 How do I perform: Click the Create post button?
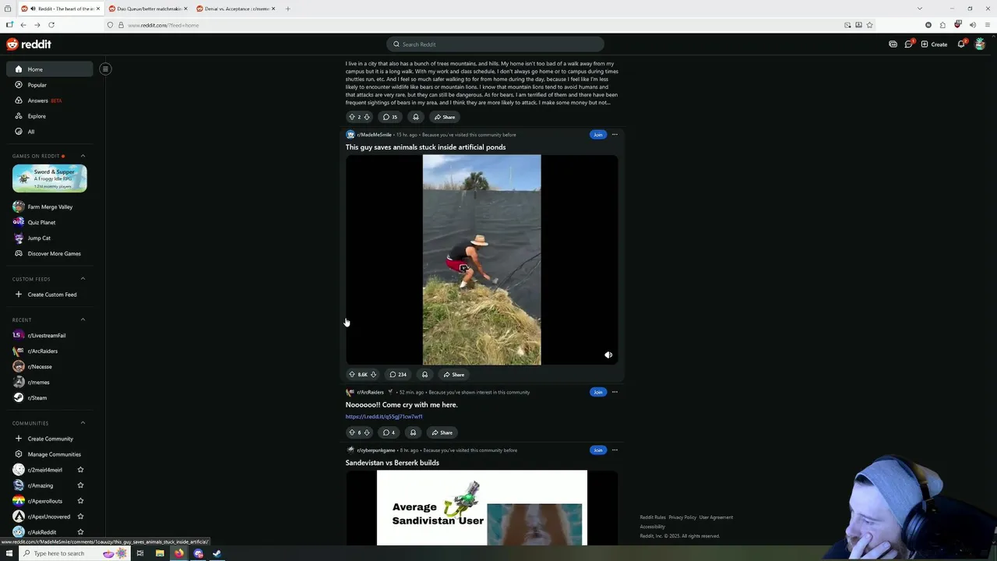pyautogui.click(x=934, y=44)
